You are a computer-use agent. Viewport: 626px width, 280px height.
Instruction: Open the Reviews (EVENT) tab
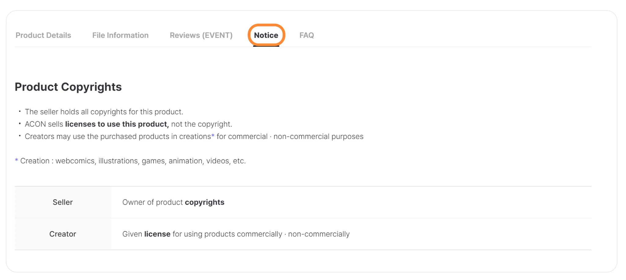[201, 35]
